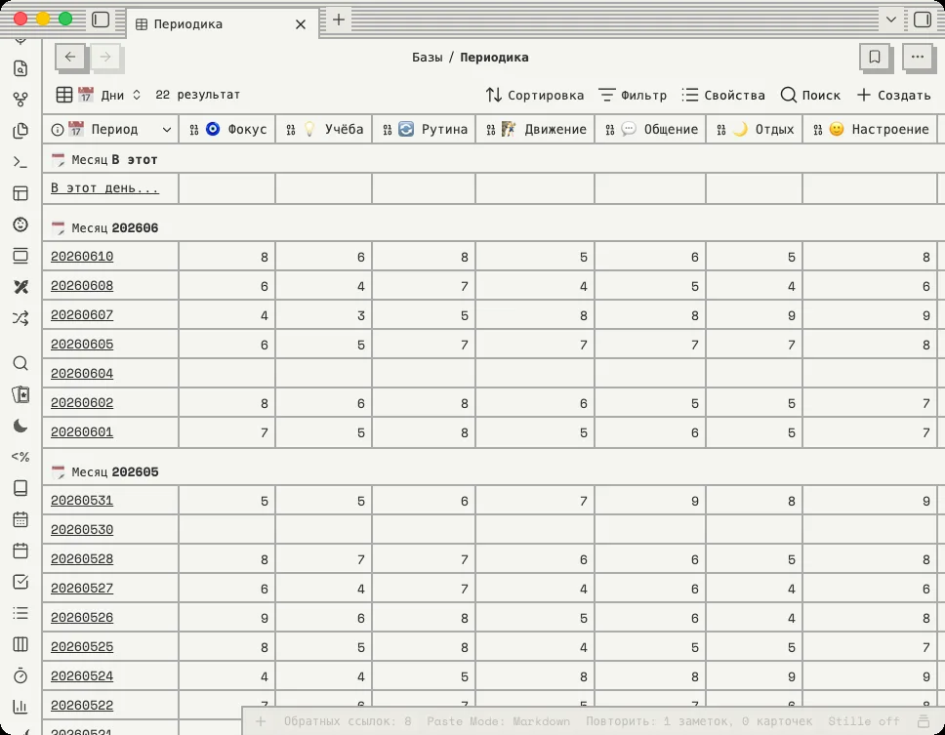Screen dimensions: 945x735
Task: Click the status bar icon right of 'Stille off'
Action: (x=923, y=721)
